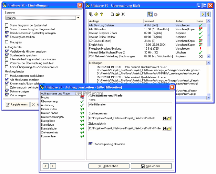Click status checkmark of Alle Dev Log Dateien
Image resolution: width=216 pixels, height=174 pixels.
(201, 25)
